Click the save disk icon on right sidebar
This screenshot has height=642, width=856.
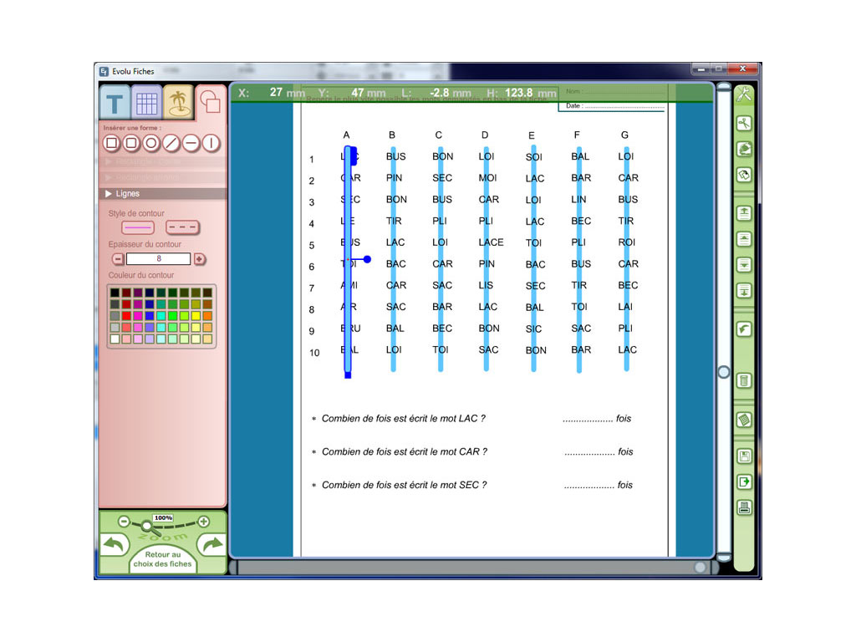[744, 457]
